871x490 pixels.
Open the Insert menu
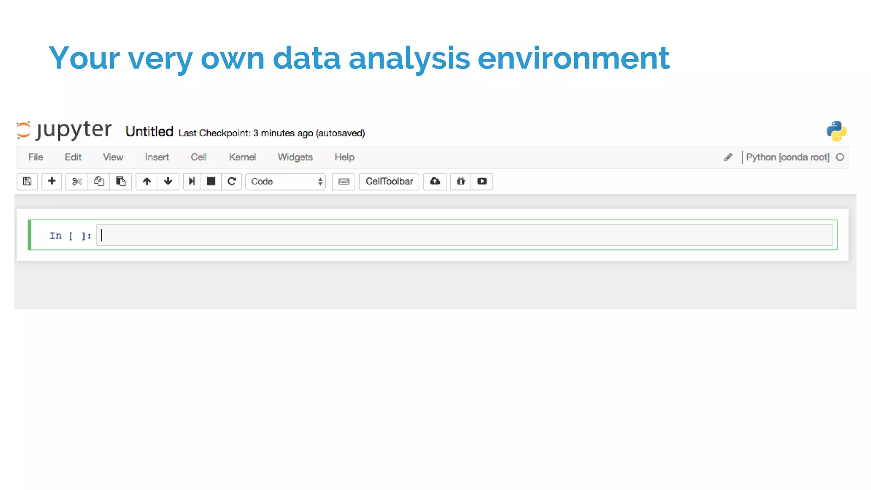[157, 157]
